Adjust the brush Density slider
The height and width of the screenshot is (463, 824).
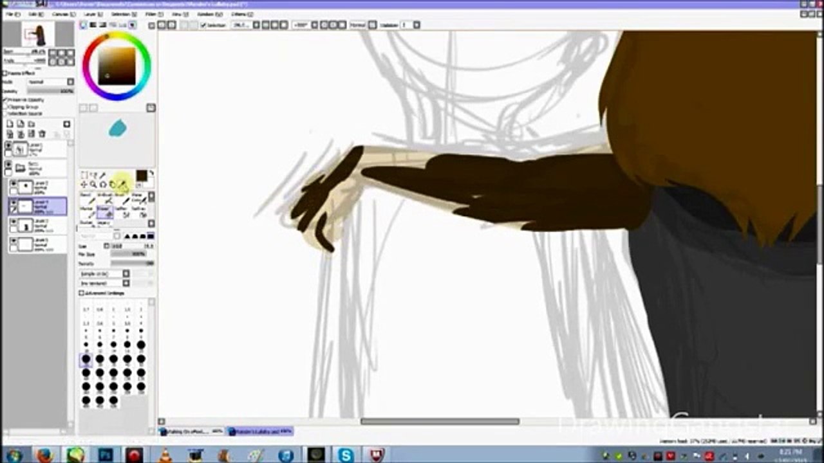tap(133, 263)
